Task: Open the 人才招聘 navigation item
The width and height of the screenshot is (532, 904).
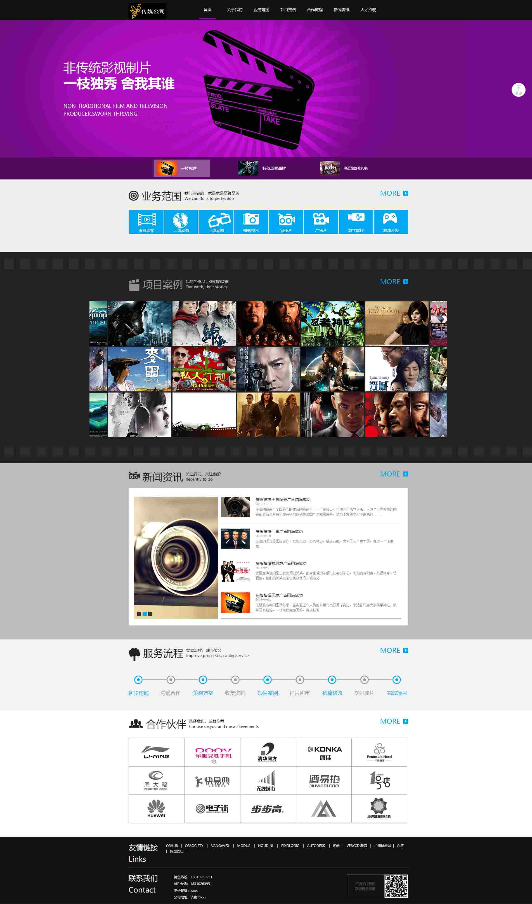Action: click(x=368, y=10)
